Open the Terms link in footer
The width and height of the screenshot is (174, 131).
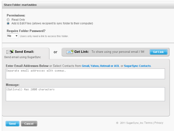(x=148, y=123)
